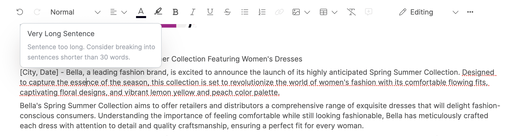Expand the image options chevron
This screenshot has width=519, height=136.
[307, 12]
